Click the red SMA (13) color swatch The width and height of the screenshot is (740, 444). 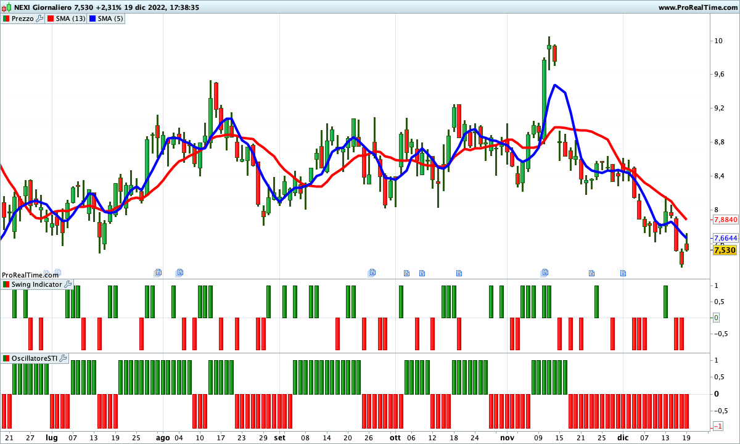(x=51, y=18)
